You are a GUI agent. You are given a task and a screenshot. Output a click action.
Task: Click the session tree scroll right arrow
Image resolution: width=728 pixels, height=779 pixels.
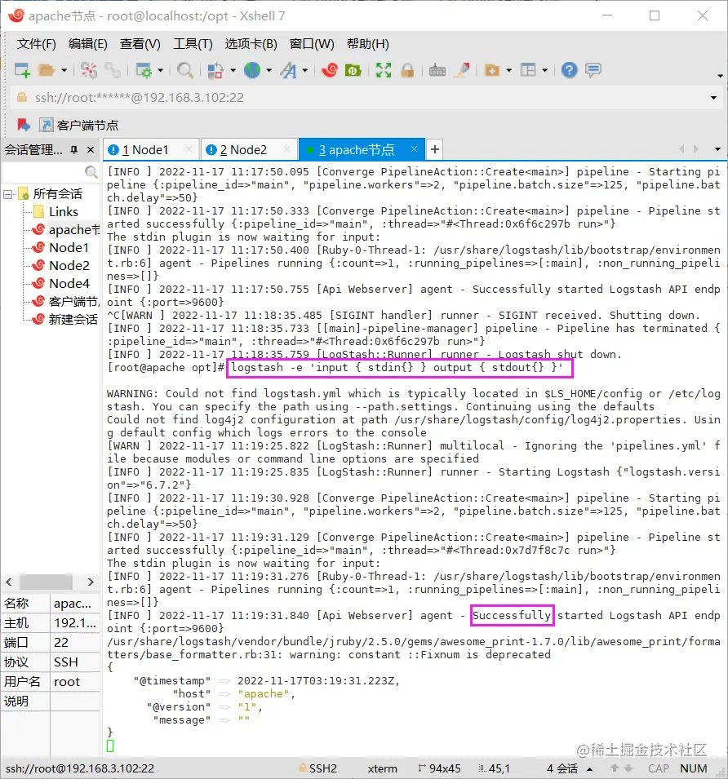point(91,582)
